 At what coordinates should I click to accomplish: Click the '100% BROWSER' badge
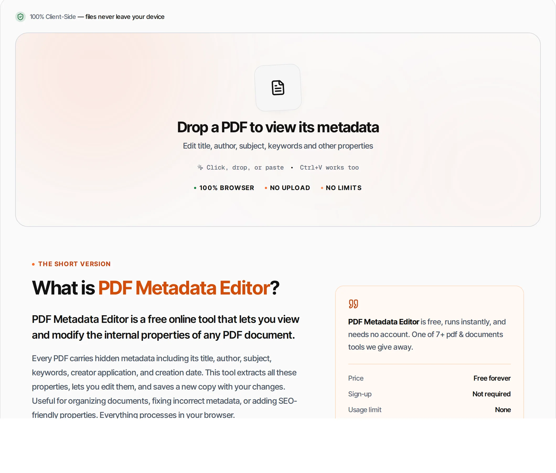[x=224, y=188]
